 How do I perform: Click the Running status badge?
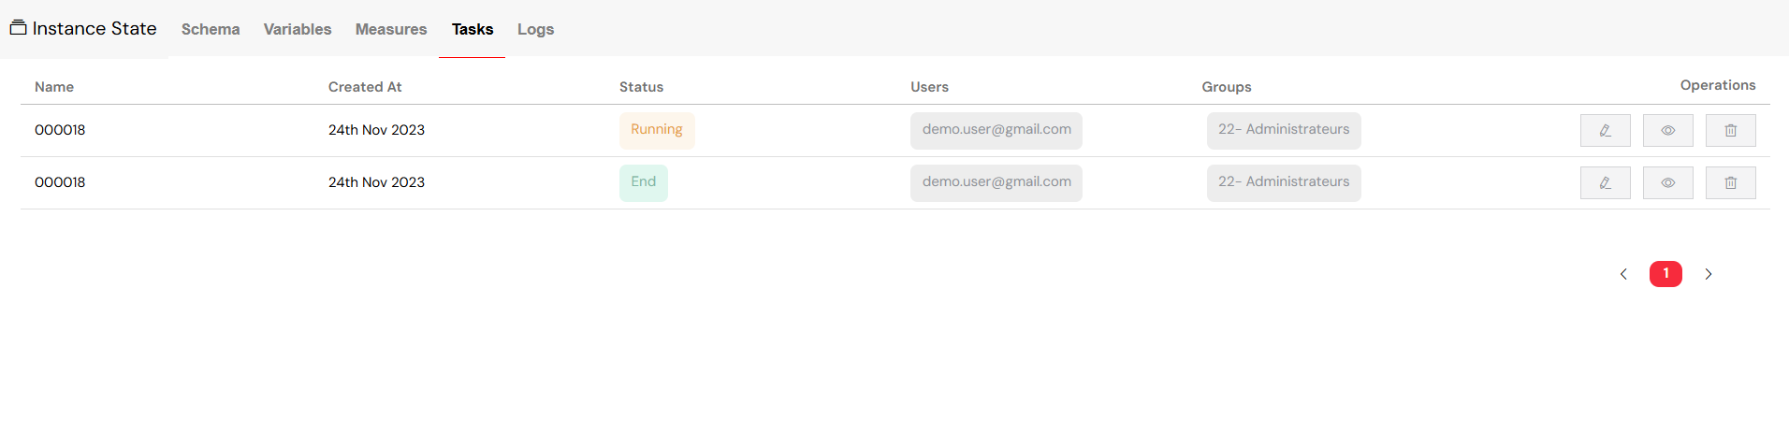[x=657, y=130]
